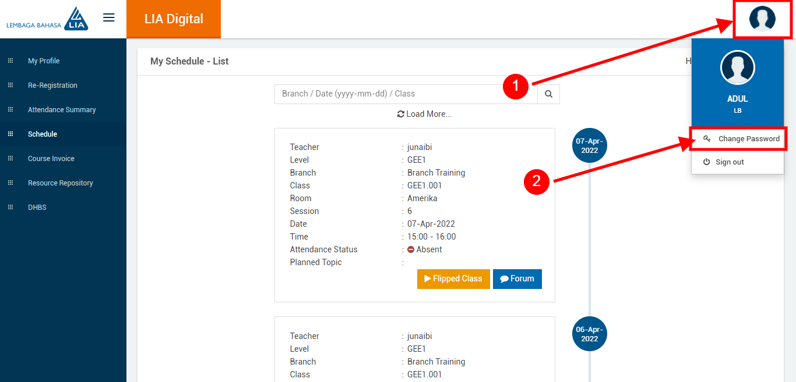
Task: Select Sign out from user menu
Action: pyautogui.click(x=729, y=162)
